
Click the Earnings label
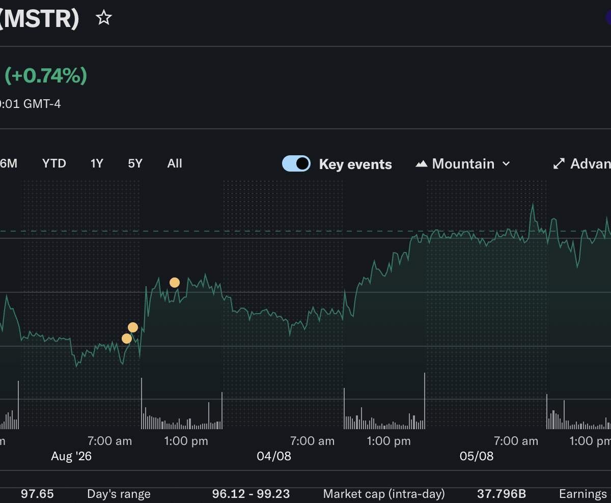pos(584,494)
